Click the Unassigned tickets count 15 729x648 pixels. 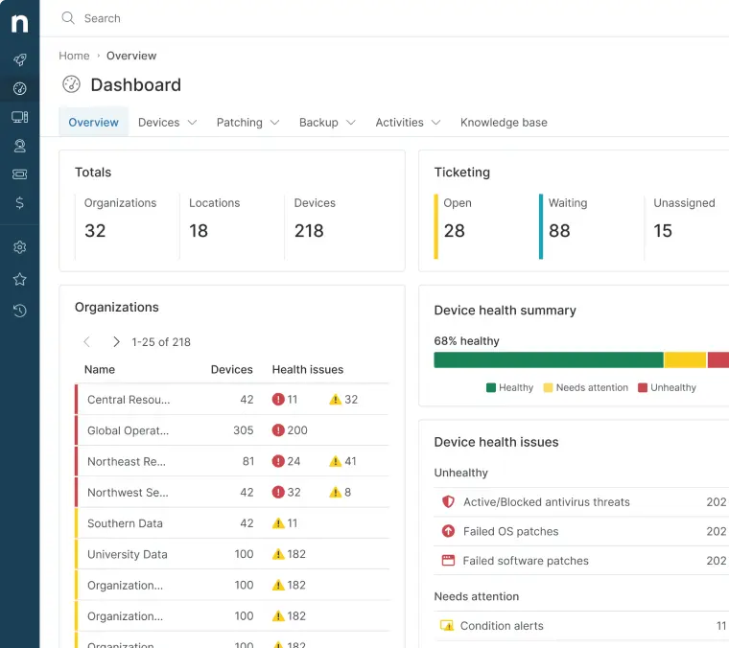click(663, 230)
